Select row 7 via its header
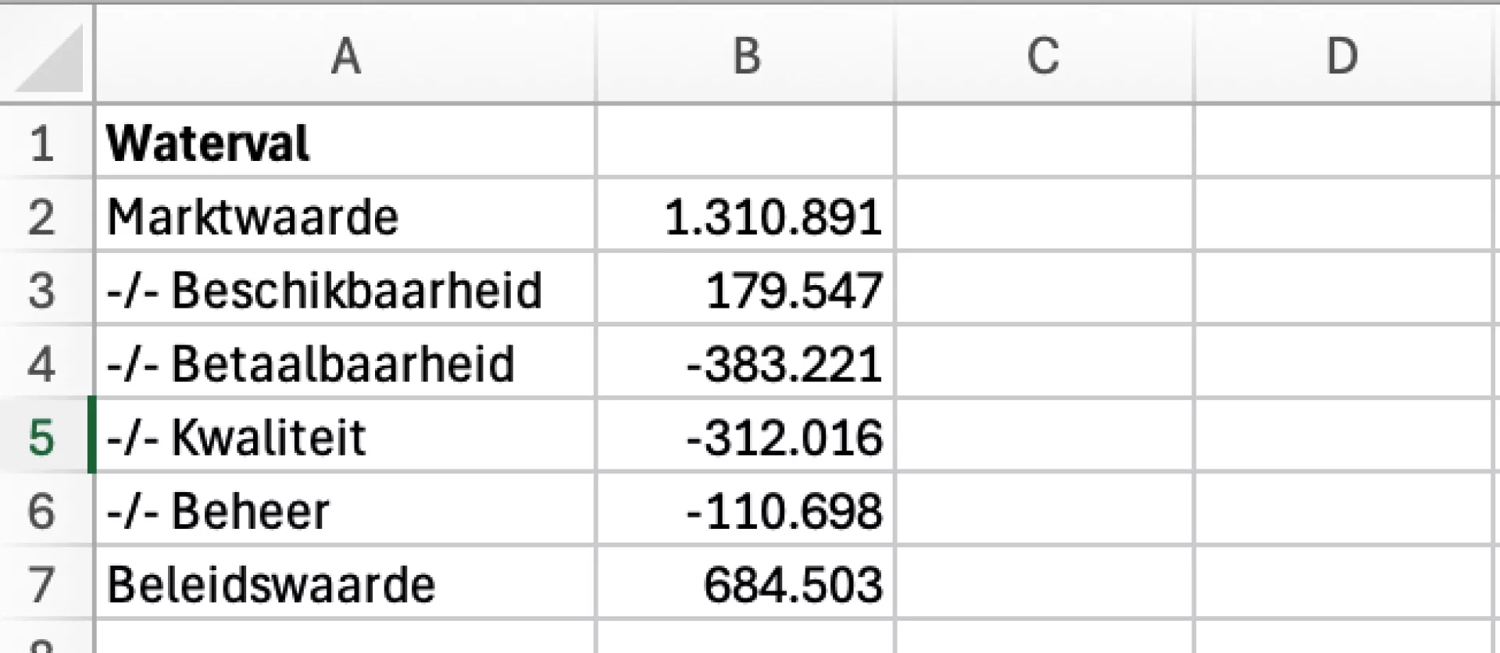The image size is (1500, 653). pyautogui.click(x=42, y=584)
